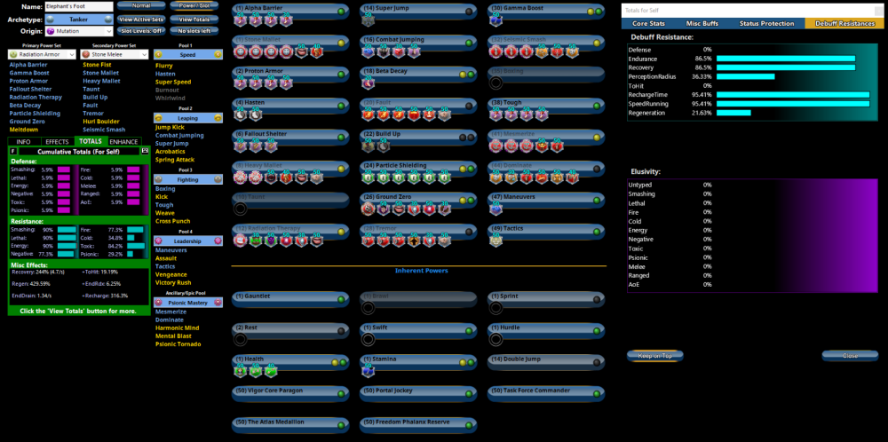The image size is (888, 442).
Task: Click the empty slot under Taunt
Action: pyautogui.click(x=240, y=209)
